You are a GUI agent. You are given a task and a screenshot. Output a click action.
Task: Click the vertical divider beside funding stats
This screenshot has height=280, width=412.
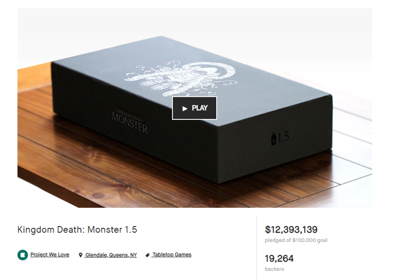[x=257, y=248]
